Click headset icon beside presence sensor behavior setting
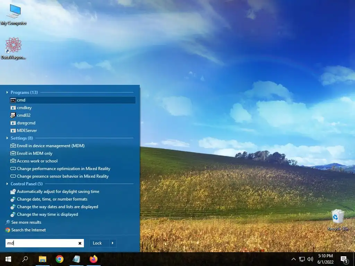This screenshot has width=355, height=266. click(x=13, y=176)
